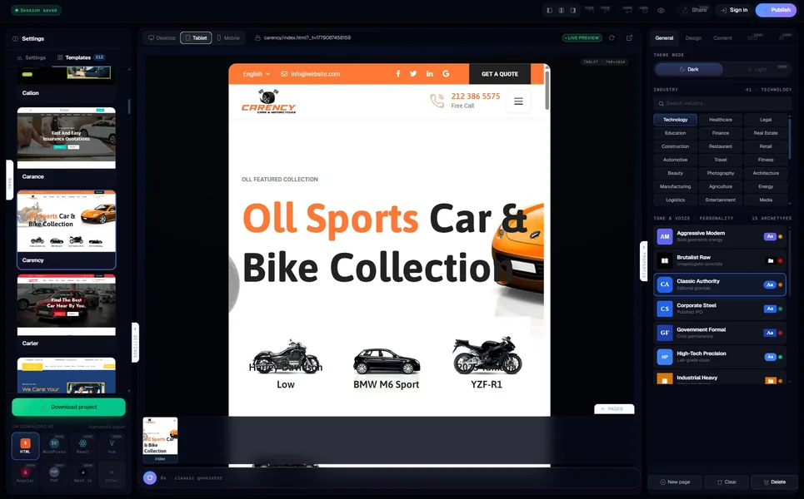Viewport: 804px width, 499px height.
Task: Click the Twitter icon in preview header
Action: 413,74
